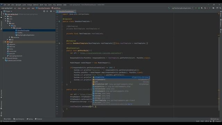
Task: Select PostDto class in project tree
Action: click(20, 33)
